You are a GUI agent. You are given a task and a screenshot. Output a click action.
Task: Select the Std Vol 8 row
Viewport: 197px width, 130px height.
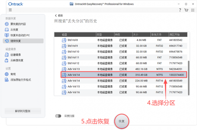(x=124, y=40)
